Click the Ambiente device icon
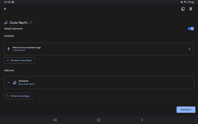The height and width of the screenshot is (124, 198). pyautogui.click(x=15, y=83)
